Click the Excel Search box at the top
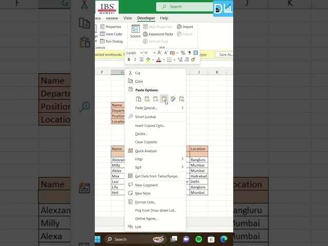This screenshot has height=246, width=328. (x=184, y=7)
